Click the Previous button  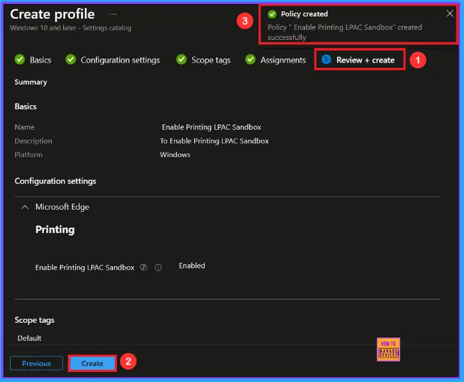37,363
